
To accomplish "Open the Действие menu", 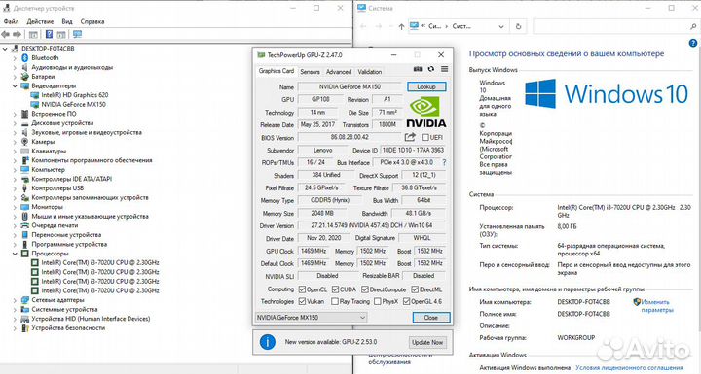I will tap(40, 21).
